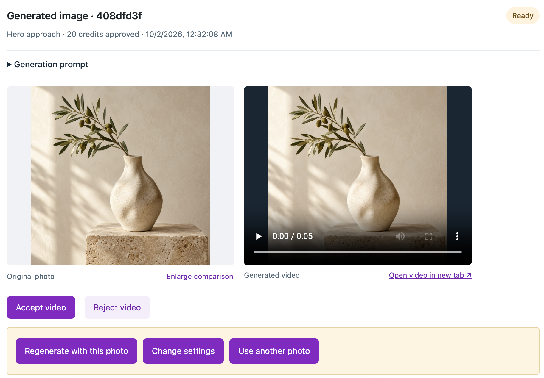Choose Use another photo
Viewport: 544px width, 378px height.
click(274, 351)
